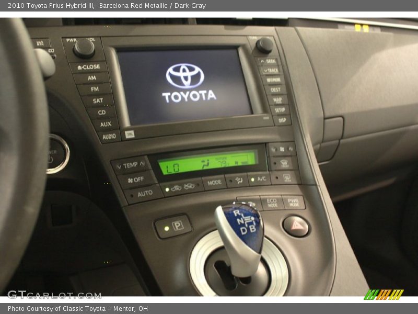The image size is (418, 314).
Task: Tap the climate MODE button
Action: pos(214,183)
